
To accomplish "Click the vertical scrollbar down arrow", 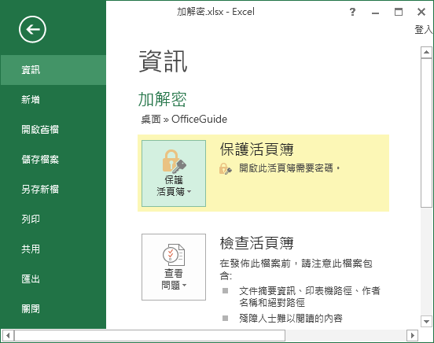I will (426, 322).
